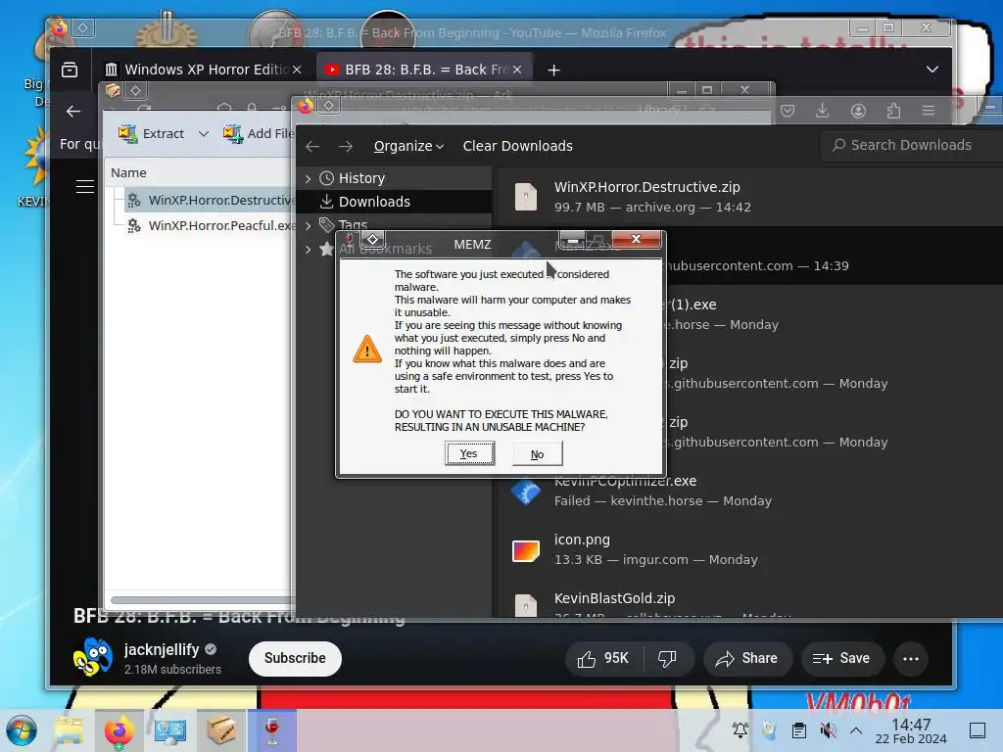Open the YouTube guide hamburger menu
Viewport: 1003px width, 752px height.
click(x=84, y=187)
